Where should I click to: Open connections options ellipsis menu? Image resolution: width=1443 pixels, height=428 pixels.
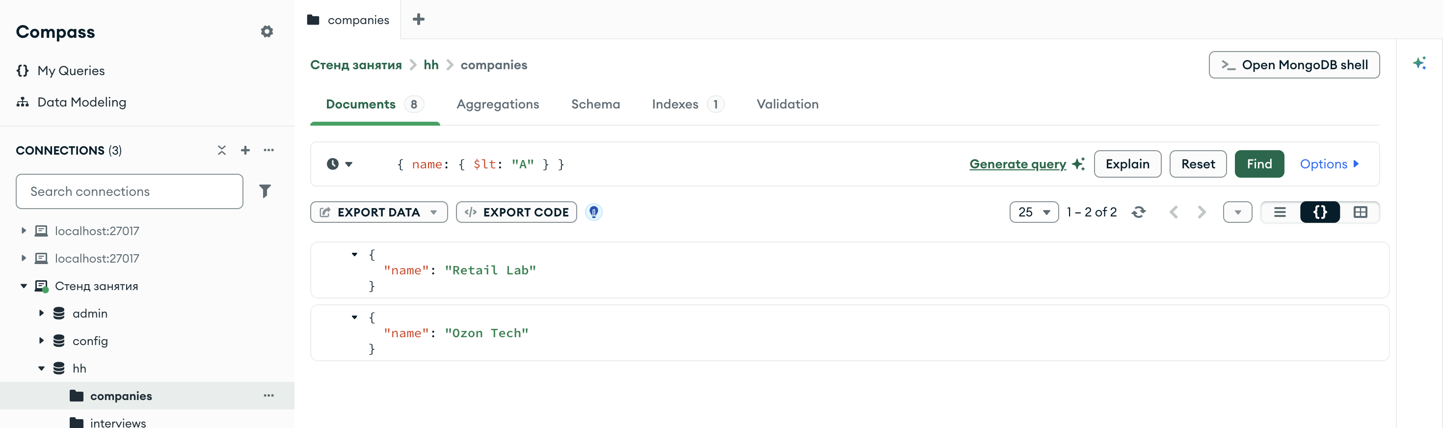click(x=269, y=150)
